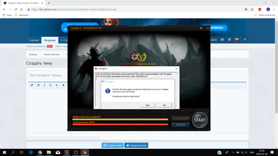Open E-Coin navigation tab
This screenshot has width=278, height=156.
click(64, 40)
